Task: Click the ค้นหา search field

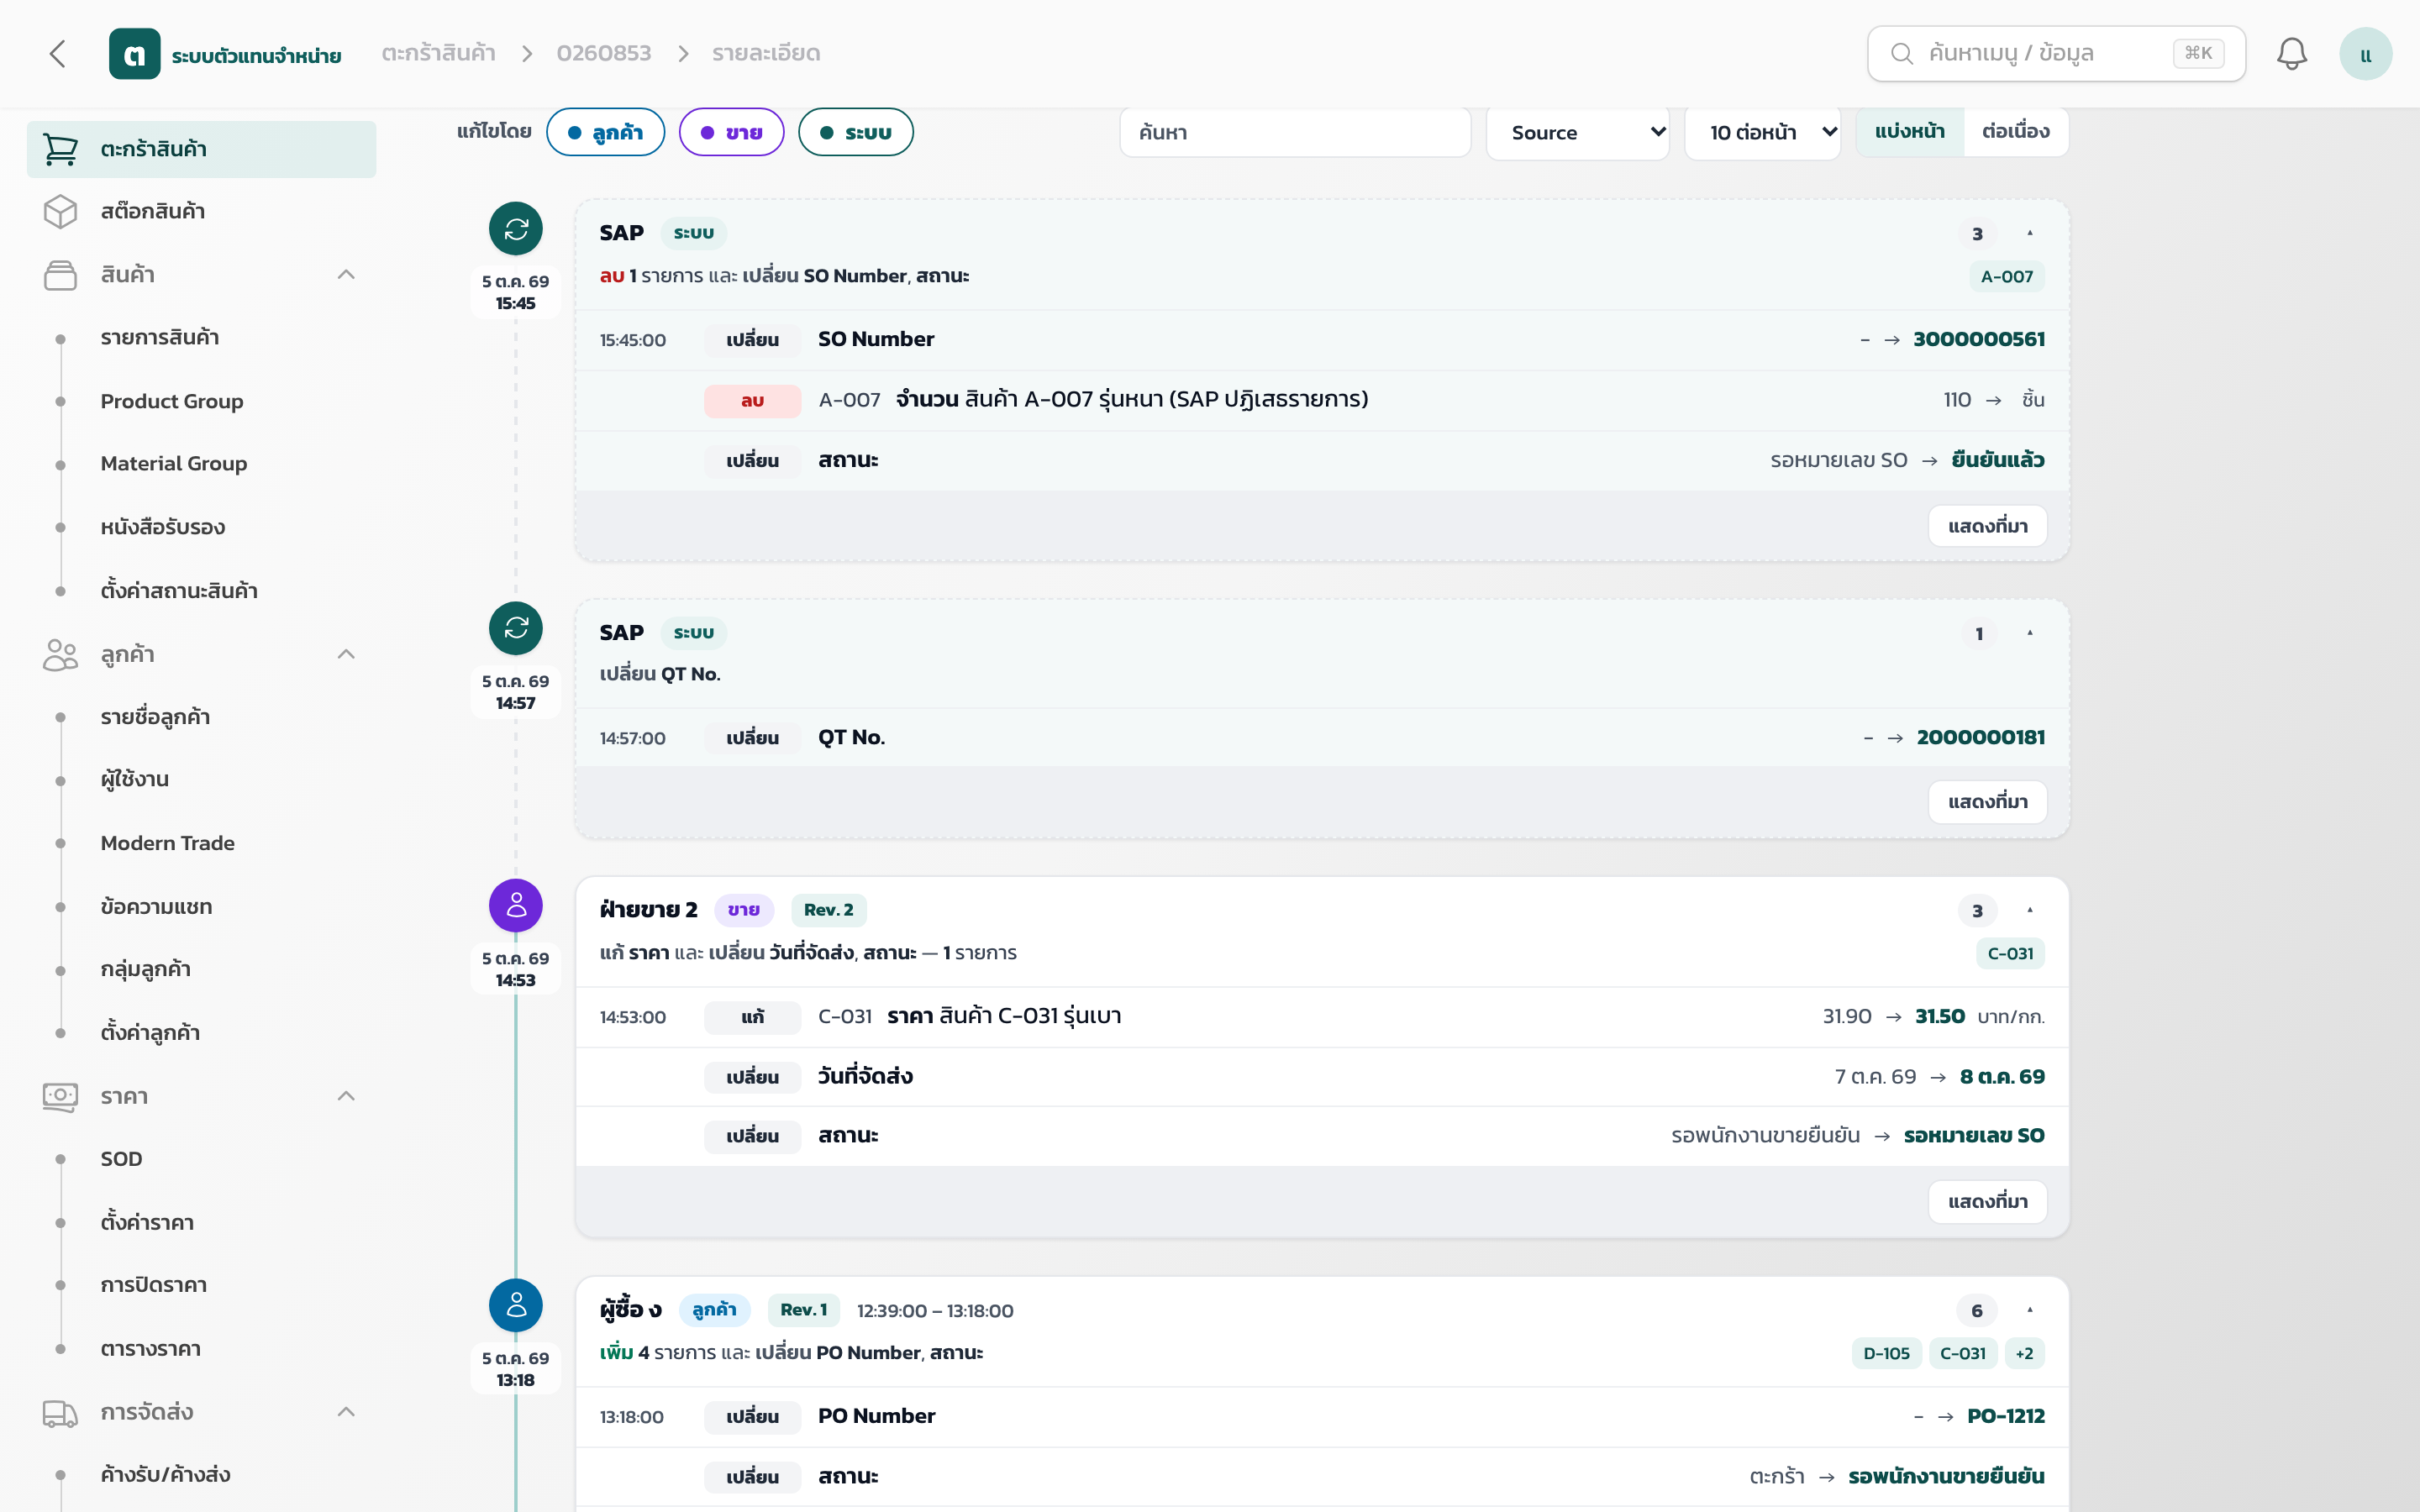Action: (1295, 132)
